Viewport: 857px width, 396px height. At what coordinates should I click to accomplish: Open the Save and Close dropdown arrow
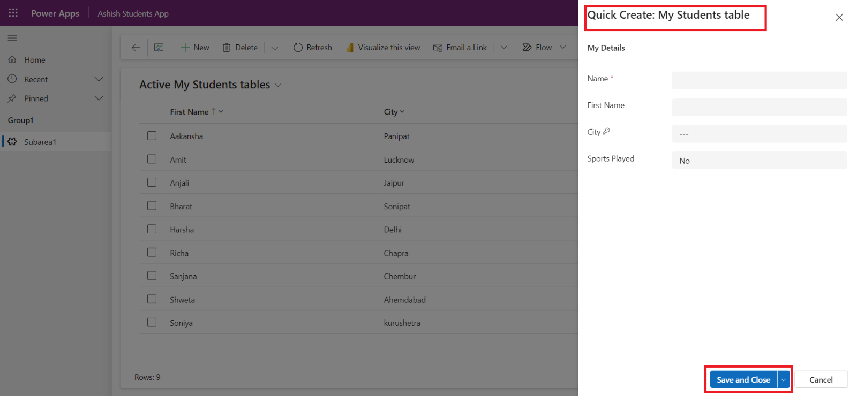[x=784, y=380]
